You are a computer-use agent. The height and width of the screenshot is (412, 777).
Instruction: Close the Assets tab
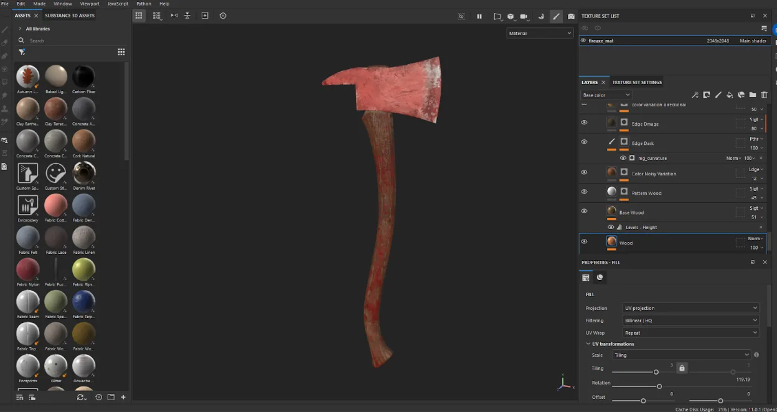(x=36, y=16)
